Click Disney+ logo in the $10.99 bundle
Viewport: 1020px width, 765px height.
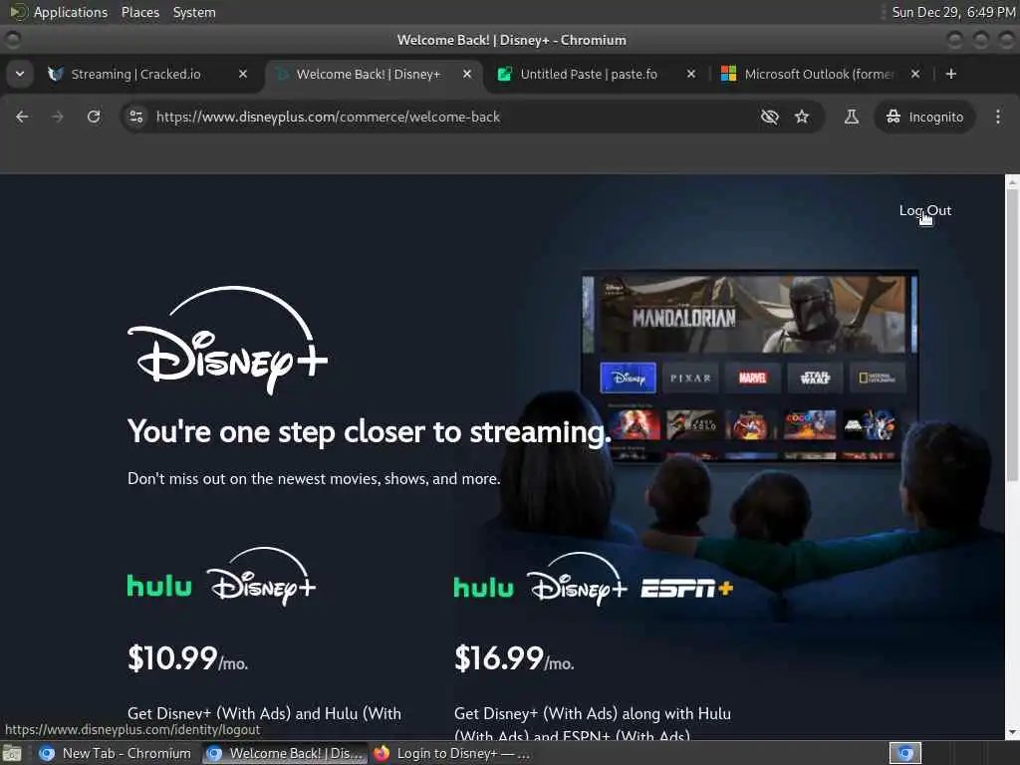(262, 577)
